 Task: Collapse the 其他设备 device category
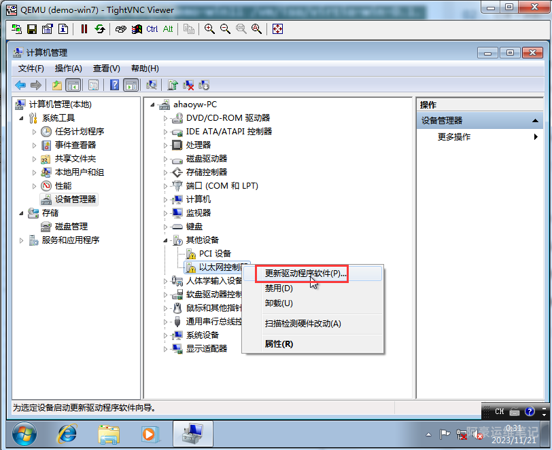(x=165, y=240)
